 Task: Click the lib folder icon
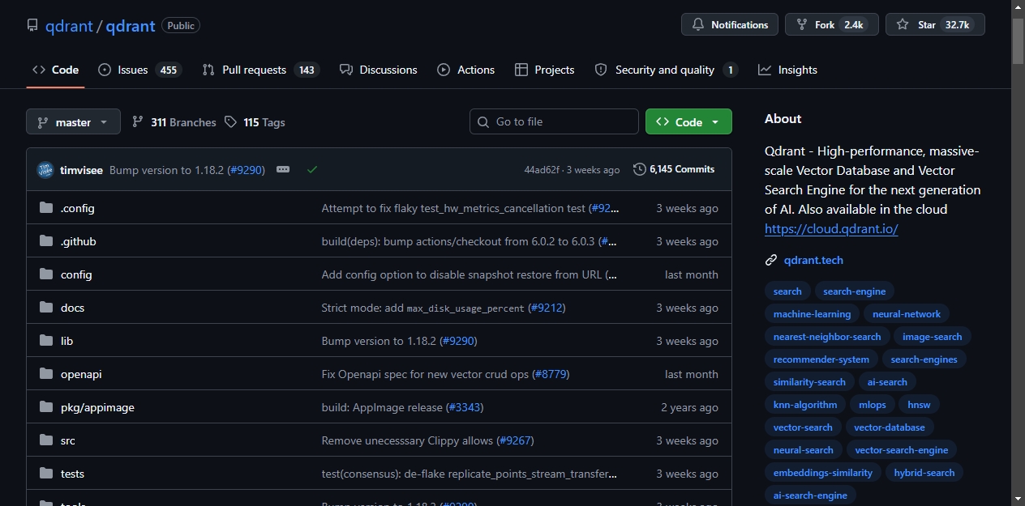tap(46, 341)
